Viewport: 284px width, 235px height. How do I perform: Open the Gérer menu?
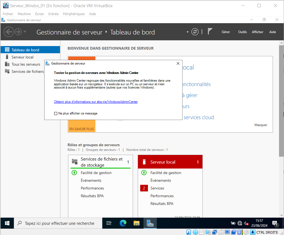(x=226, y=32)
